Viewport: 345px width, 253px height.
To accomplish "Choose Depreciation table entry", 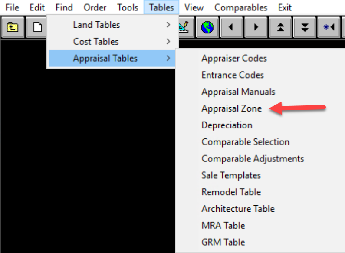I will 227,125.
